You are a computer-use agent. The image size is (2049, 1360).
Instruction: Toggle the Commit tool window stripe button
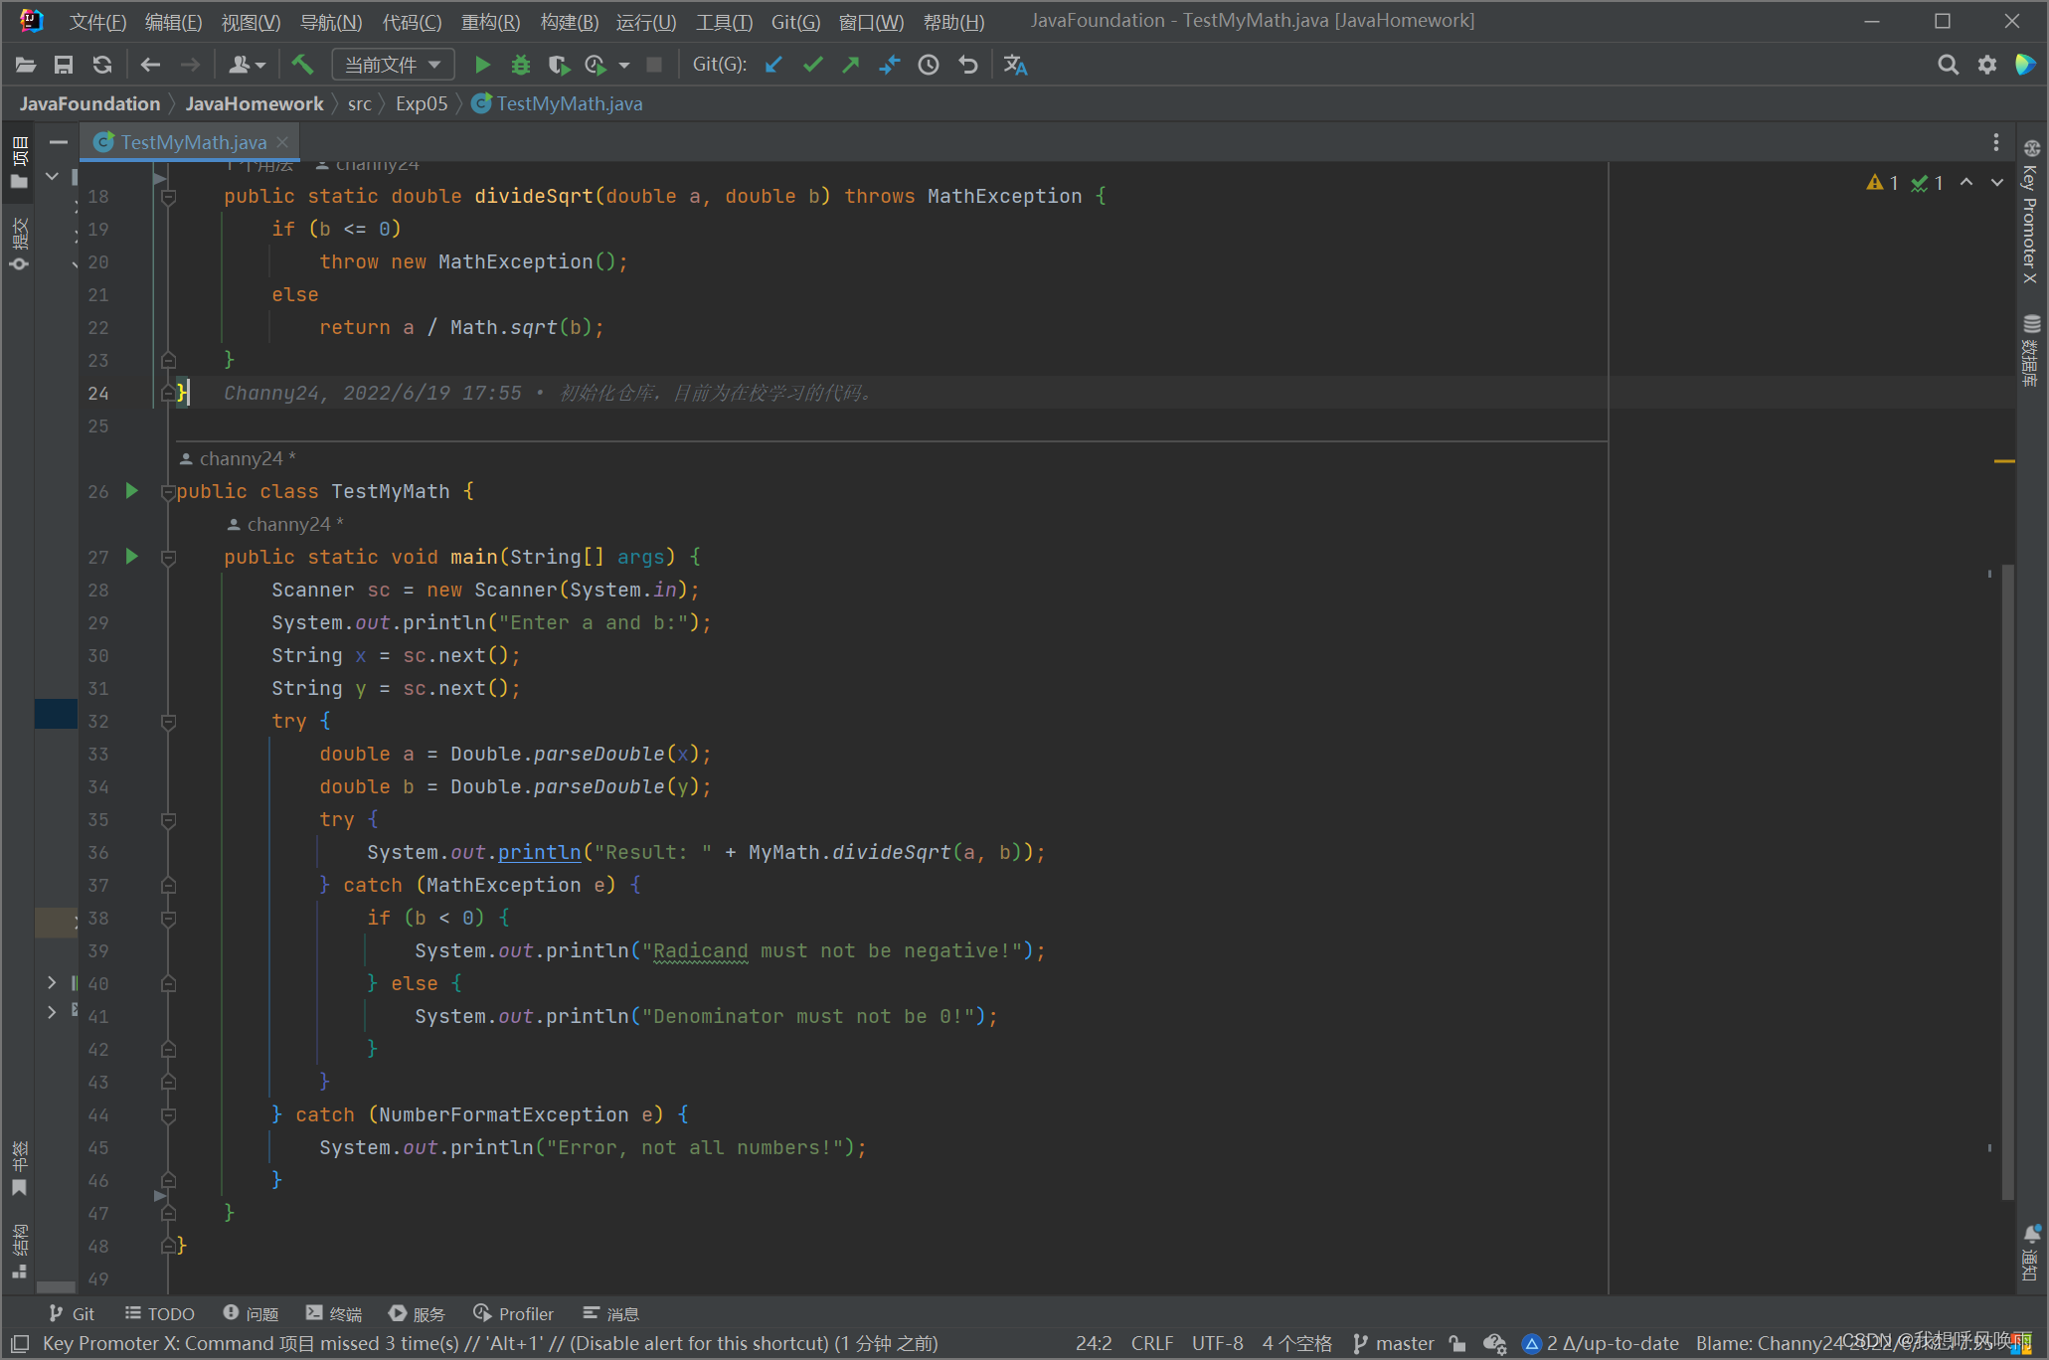coord(19,243)
